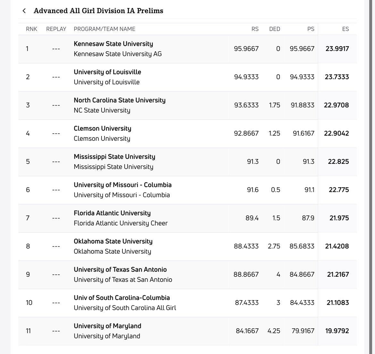Viewport: 375px width, 354px height.
Task: Click replay placeholder for Kennesaw State
Action: click(x=56, y=49)
